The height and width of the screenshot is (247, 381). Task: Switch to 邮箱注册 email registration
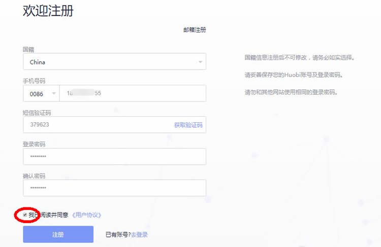point(195,30)
